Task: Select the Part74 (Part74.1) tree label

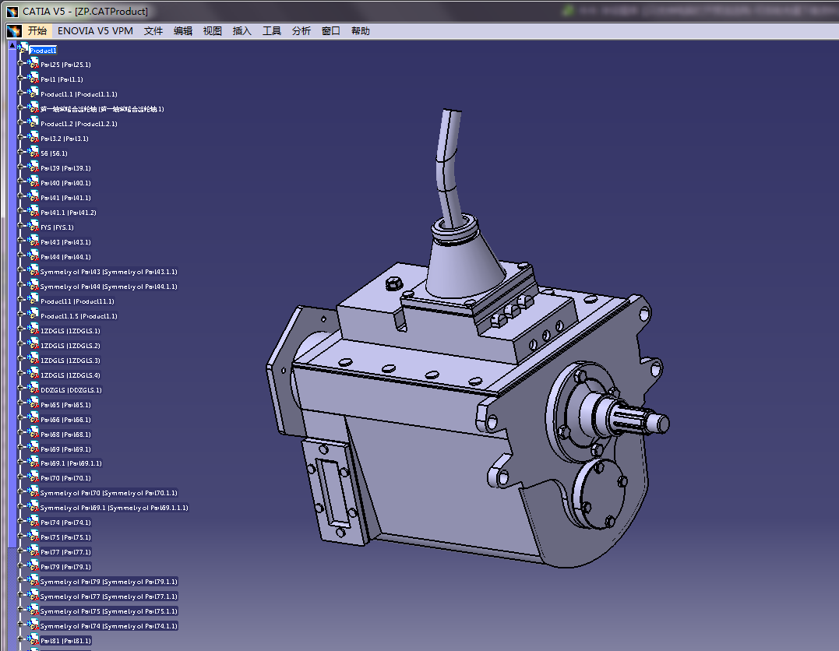Action: click(65, 523)
